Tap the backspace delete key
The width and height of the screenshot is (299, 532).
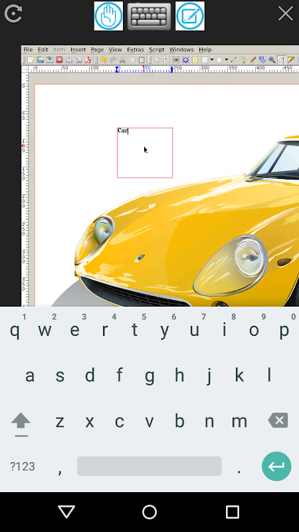[278, 420]
